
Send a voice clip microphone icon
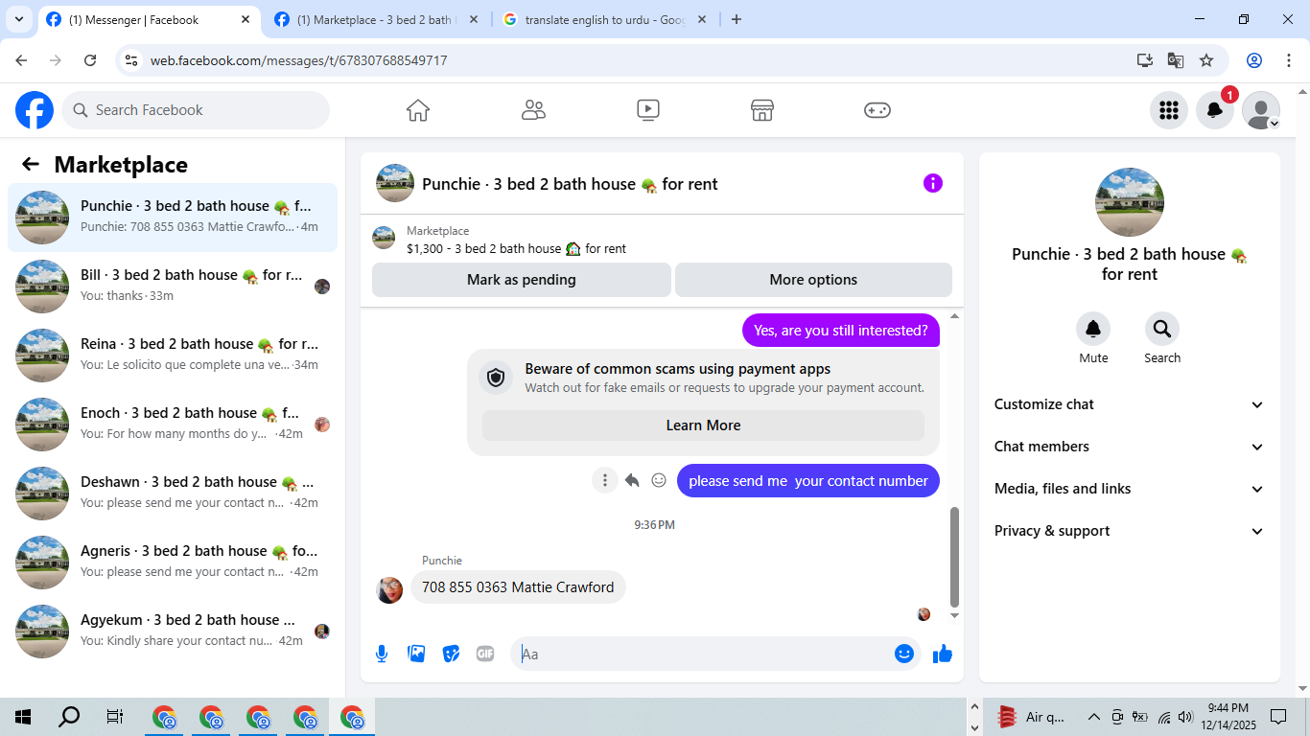click(382, 654)
